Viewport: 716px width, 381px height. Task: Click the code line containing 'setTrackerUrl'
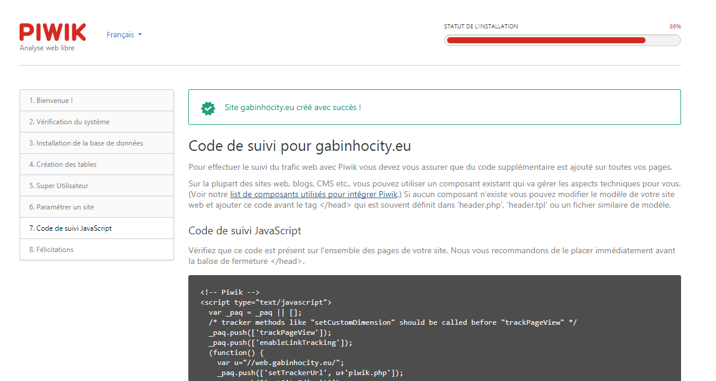click(310, 373)
